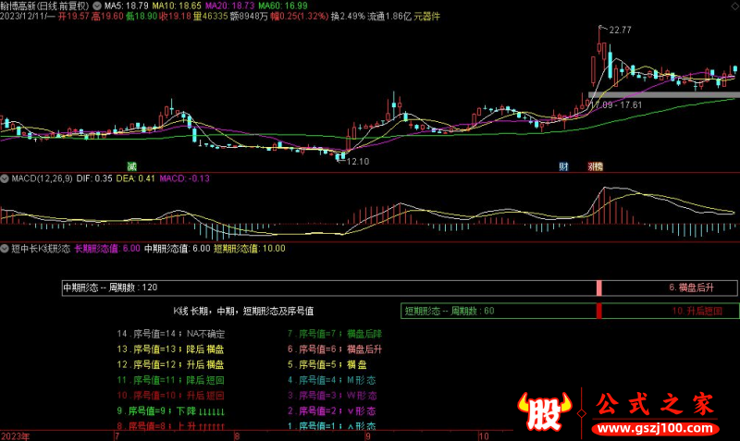Click the 10. 升后短回 result label
The height and width of the screenshot is (441, 740).
(697, 311)
